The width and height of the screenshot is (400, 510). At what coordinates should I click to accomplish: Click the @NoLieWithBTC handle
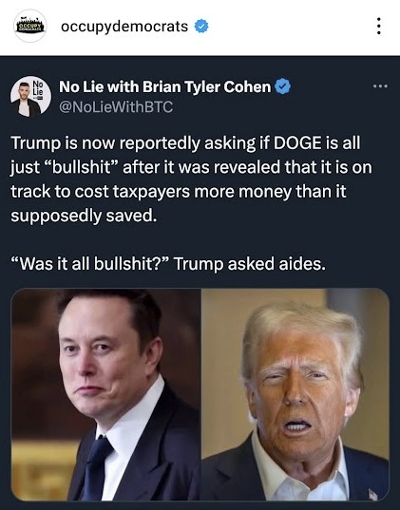(x=116, y=106)
